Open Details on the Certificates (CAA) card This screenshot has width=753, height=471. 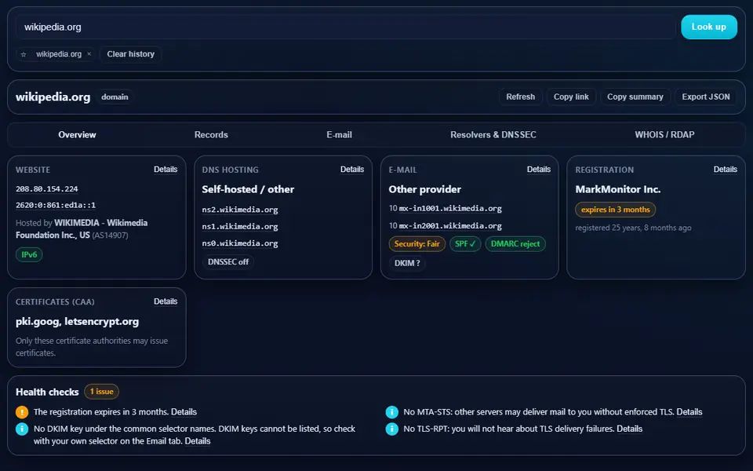coord(166,301)
